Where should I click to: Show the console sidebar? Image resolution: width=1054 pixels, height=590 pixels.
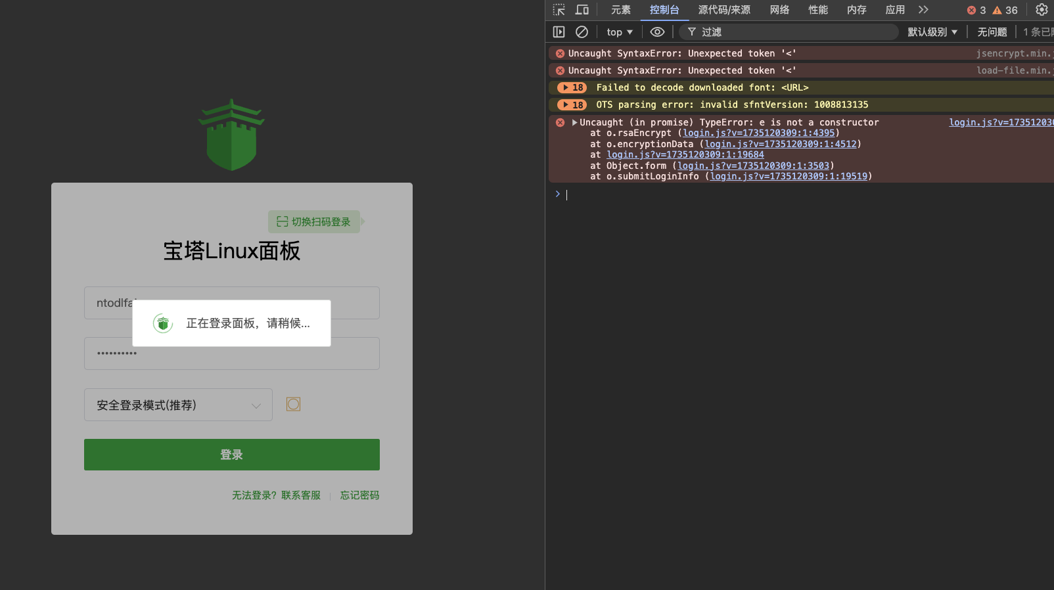click(559, 32)
